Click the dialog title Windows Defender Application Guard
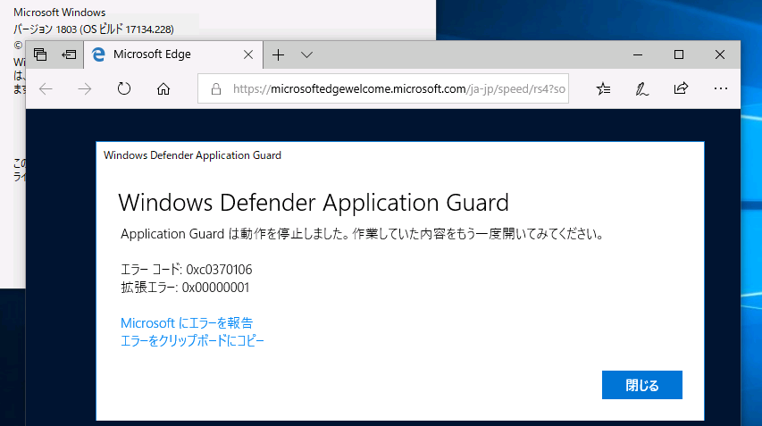Image resolution: width=762 pixels, height=426 pixels. tap(192, 155)
